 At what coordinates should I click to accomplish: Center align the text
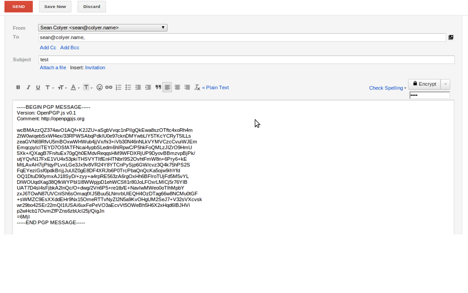coord(177,87)
